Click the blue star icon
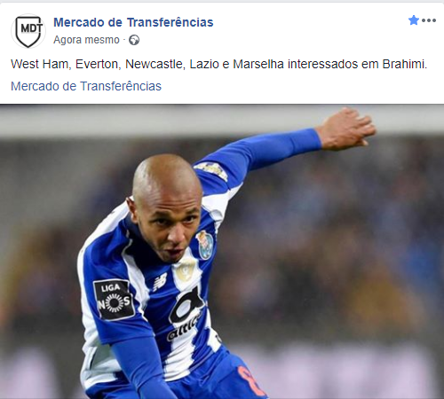The image size is (444, 399). (x=414, y=20)
